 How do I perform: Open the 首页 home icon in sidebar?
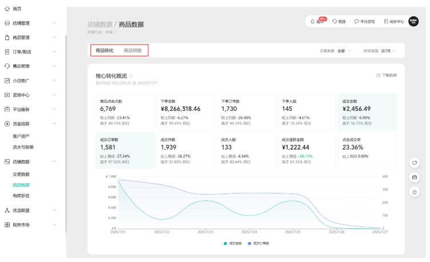coord(7,9)
